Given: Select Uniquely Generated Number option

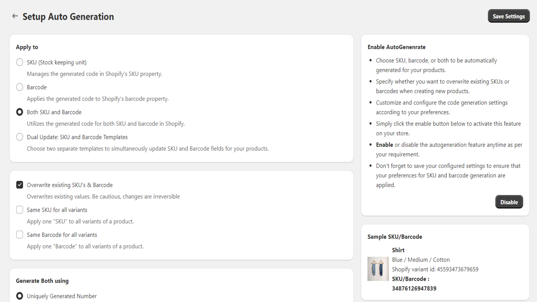Looking at the screenshot, I should [19, 296].
